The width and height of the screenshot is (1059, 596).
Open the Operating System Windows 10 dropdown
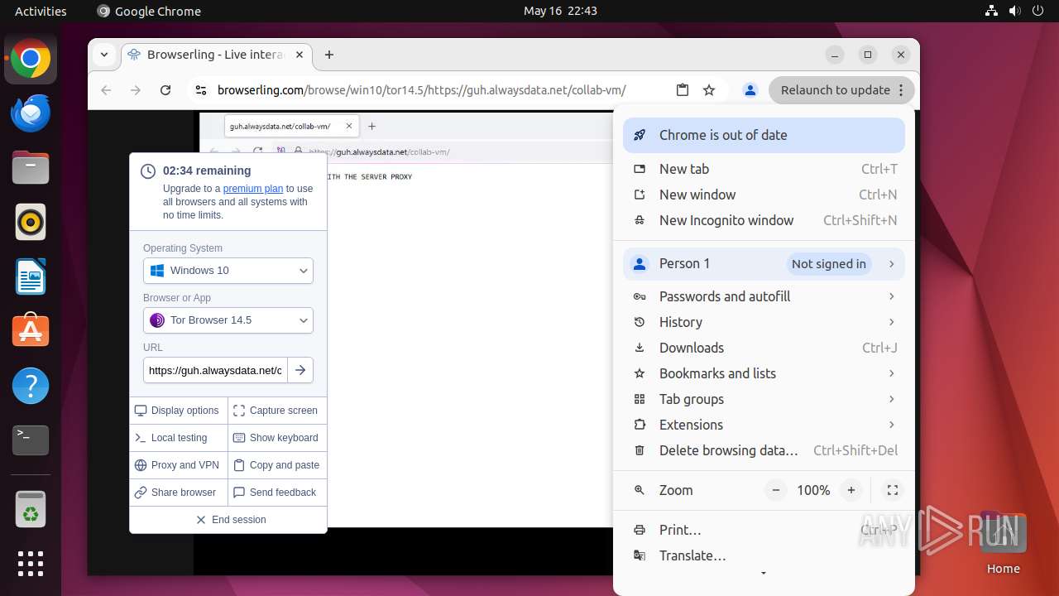[x=228, y=271]
